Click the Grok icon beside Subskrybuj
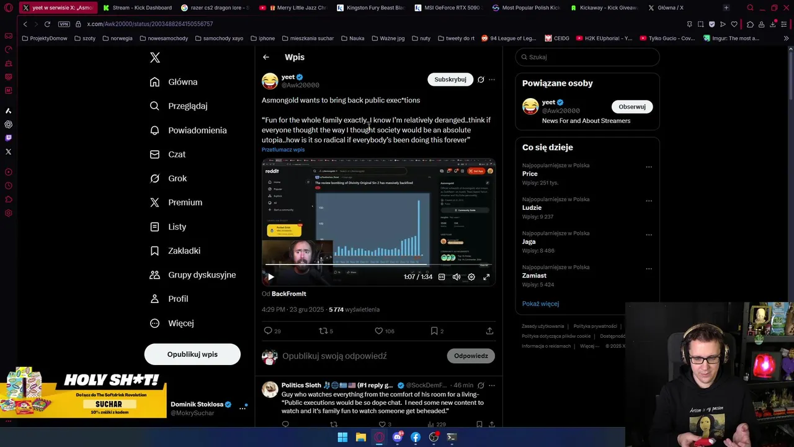Image resolution: width=794 pixels, height=447 pixels. [x=481, y=79]
